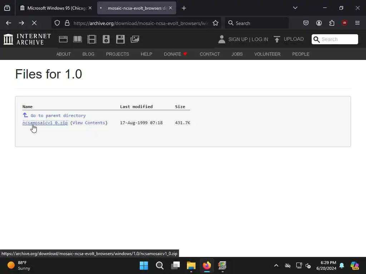Viewport: 366px width, 274px height.
Task: Open the Video film icon
Action: [92, 39]
